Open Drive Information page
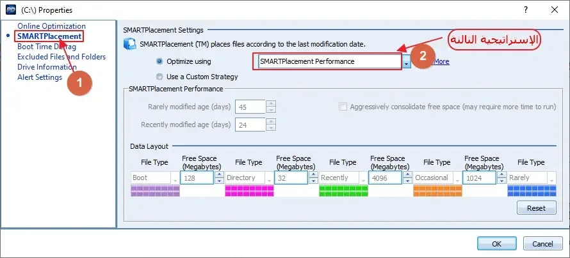570x258 pixels. pos(47,66)
